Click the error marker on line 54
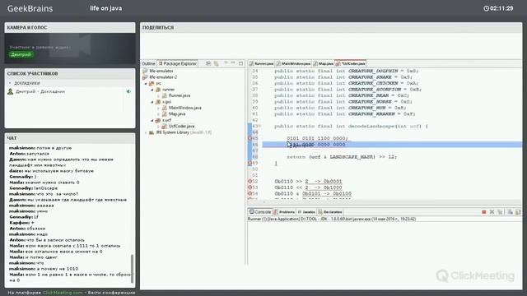This screenshot has height=296, width=527. (250, 194)
